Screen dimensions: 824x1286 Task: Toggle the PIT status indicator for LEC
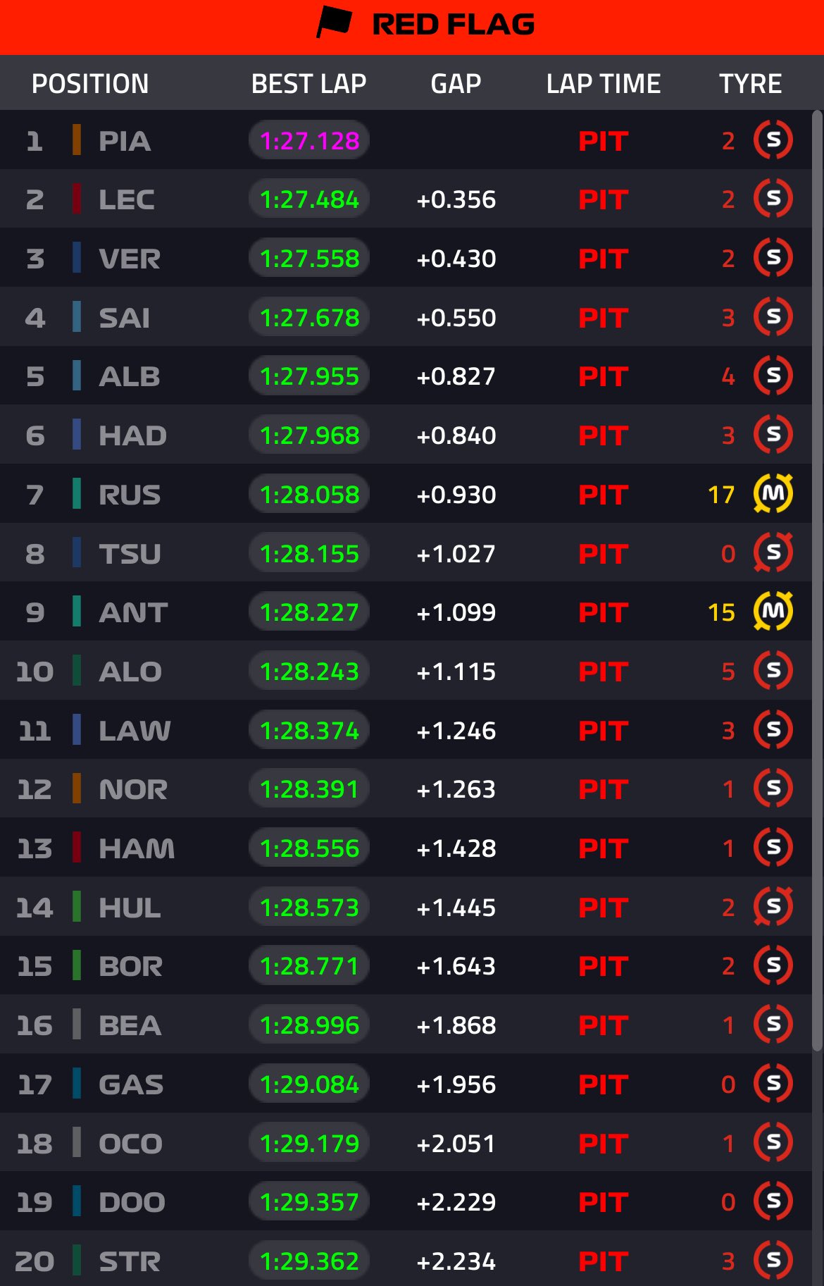[602, 199]
